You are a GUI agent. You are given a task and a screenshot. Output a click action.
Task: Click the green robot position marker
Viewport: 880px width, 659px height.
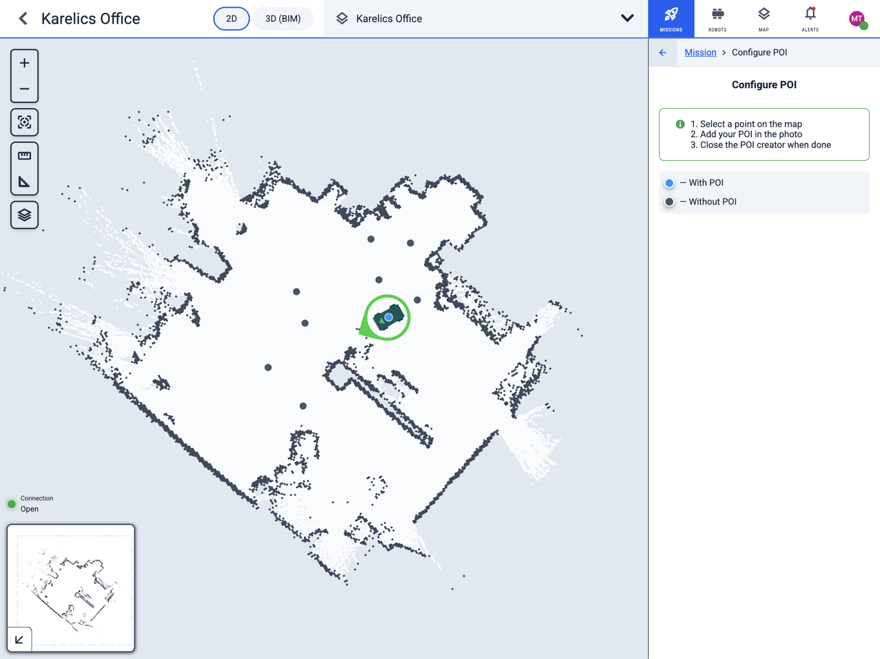tap(387, 317)
